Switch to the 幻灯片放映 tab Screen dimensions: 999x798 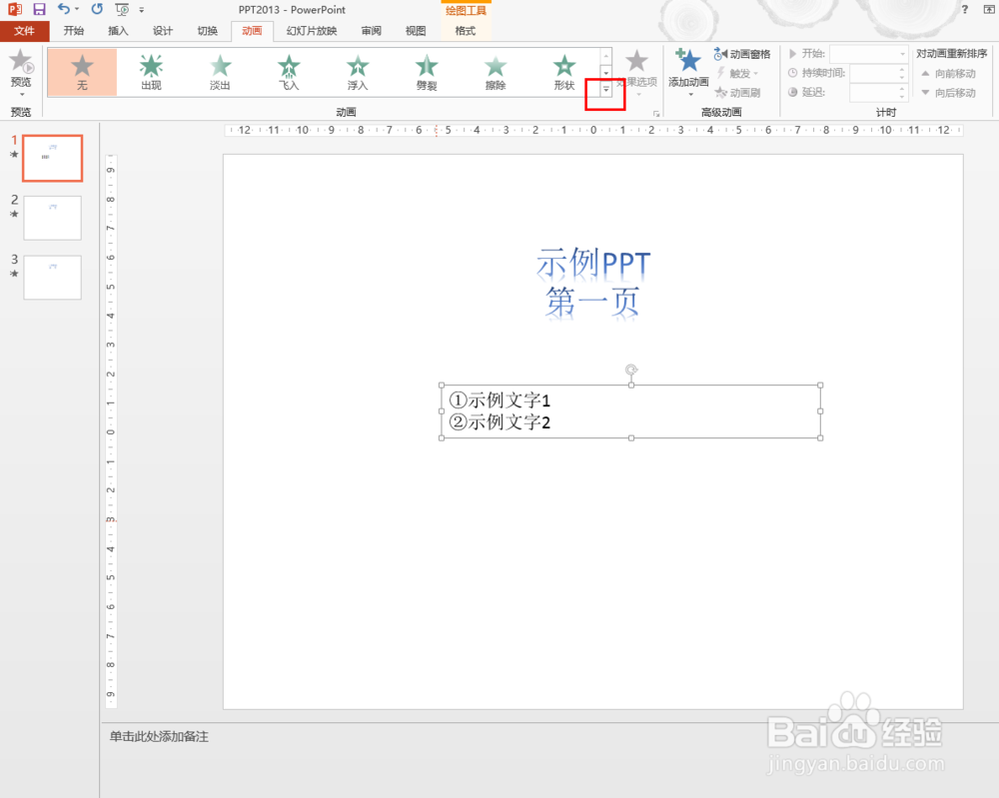pyautogui.click(x=311, y=30)
